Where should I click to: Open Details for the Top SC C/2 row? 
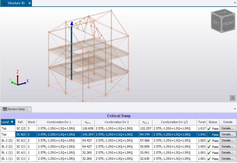coord(228,128)
